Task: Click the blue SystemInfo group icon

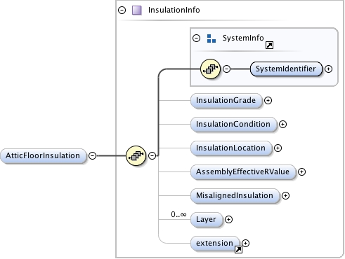Action: coord(211,38)
